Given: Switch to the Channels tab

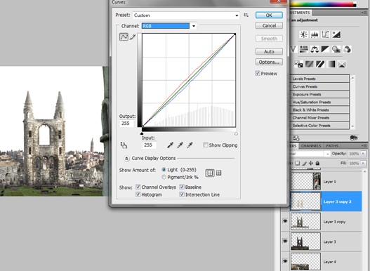Looking at the screenshot, I should [311, 146].
